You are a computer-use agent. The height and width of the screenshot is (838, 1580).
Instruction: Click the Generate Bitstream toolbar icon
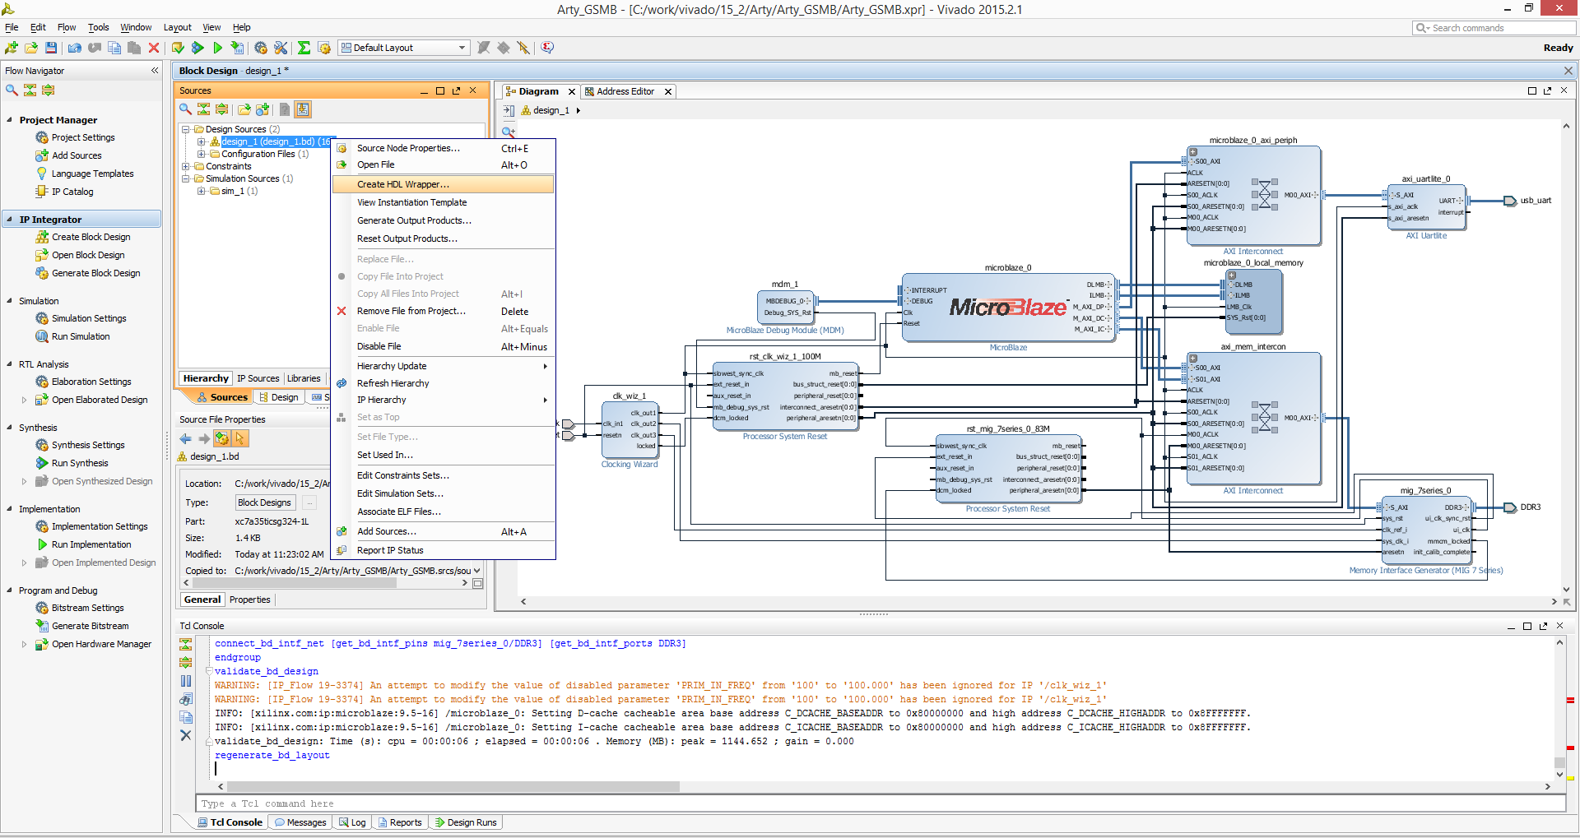237,48
